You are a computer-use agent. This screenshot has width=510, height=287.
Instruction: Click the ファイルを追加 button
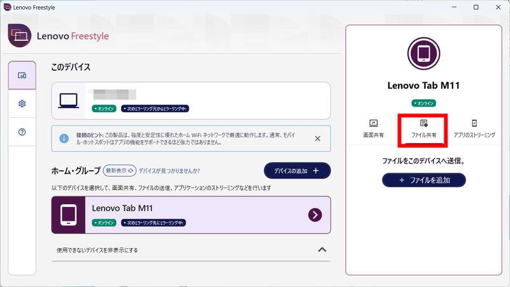424,180
